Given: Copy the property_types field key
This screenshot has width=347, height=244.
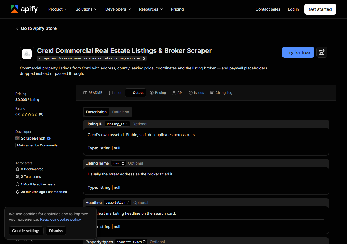Looking at the screenshot, I should (144, 242).
